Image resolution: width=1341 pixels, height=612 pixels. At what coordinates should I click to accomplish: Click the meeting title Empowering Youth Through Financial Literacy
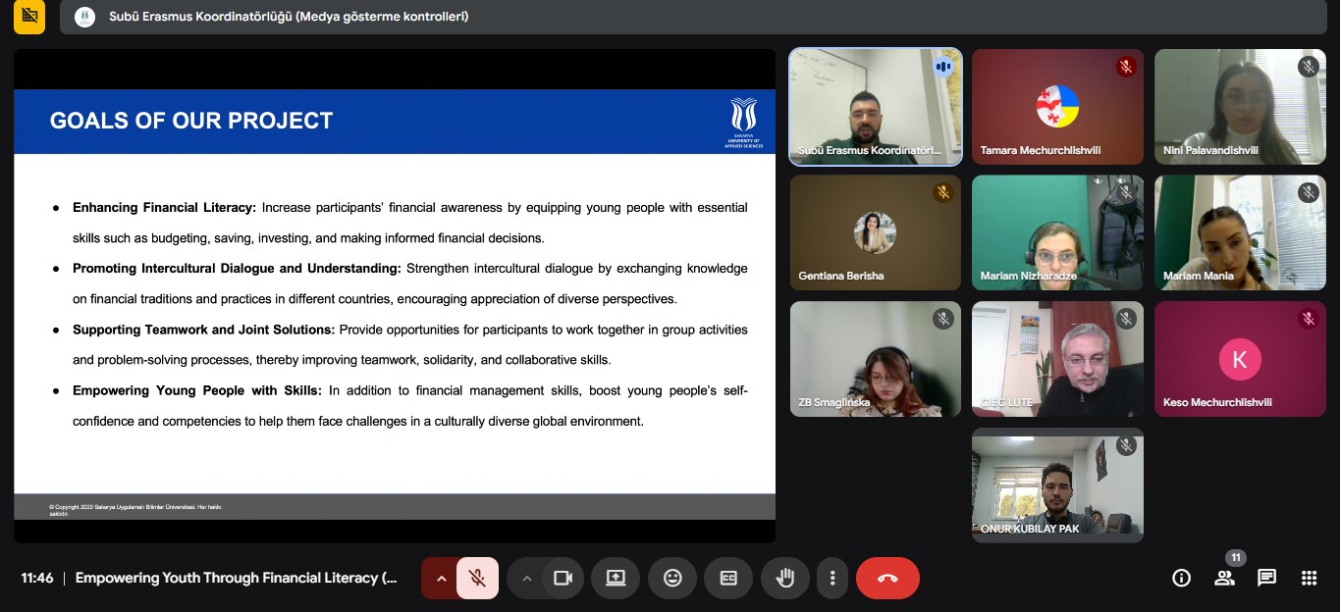(236, 578)
